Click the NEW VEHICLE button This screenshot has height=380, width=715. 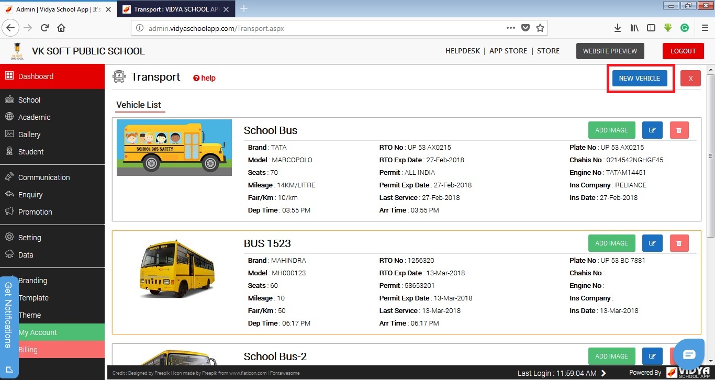tap(640, 78)
